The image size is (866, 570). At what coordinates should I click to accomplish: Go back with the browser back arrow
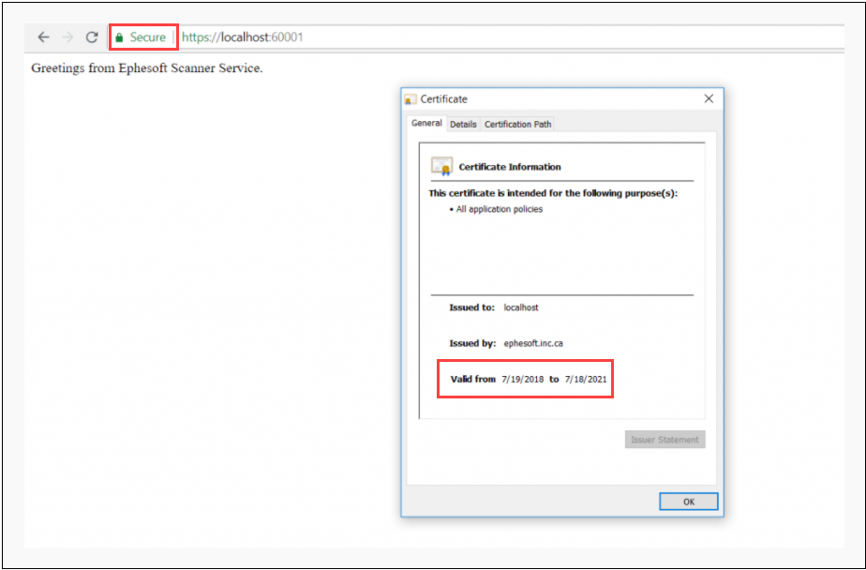click(43, 37)
